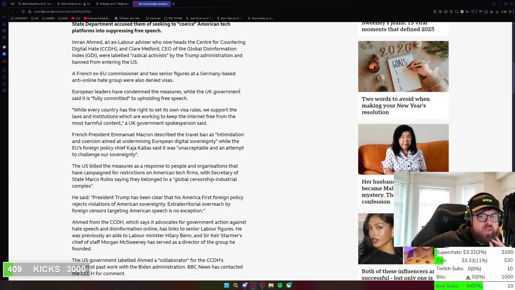
Task: Expand the TEA THYME bookmarks folder
Action: 173,18
